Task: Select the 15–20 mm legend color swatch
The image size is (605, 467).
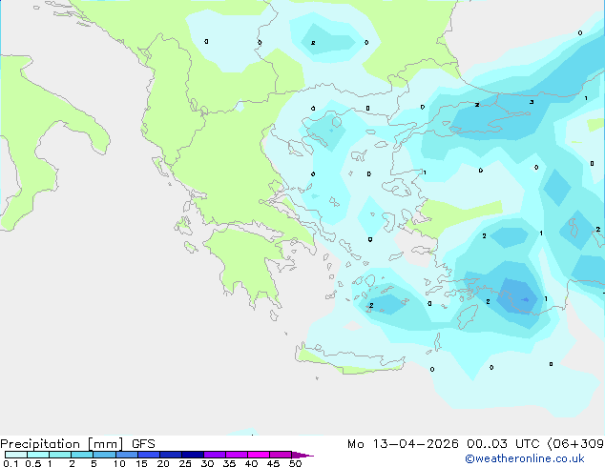Action: point(148,455)
